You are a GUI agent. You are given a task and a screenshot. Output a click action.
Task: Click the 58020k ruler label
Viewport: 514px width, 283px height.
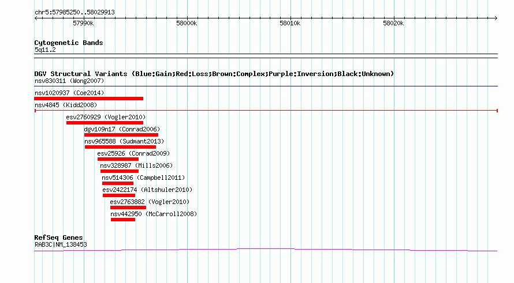(393, 23)
